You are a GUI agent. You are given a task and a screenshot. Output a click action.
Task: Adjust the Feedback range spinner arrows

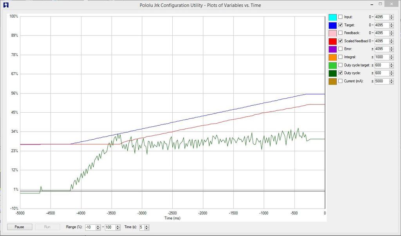(x=392, y=33)
